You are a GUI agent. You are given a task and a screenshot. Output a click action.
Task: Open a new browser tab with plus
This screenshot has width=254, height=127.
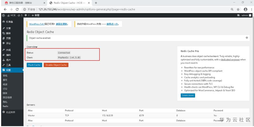[x=96, y=3]
